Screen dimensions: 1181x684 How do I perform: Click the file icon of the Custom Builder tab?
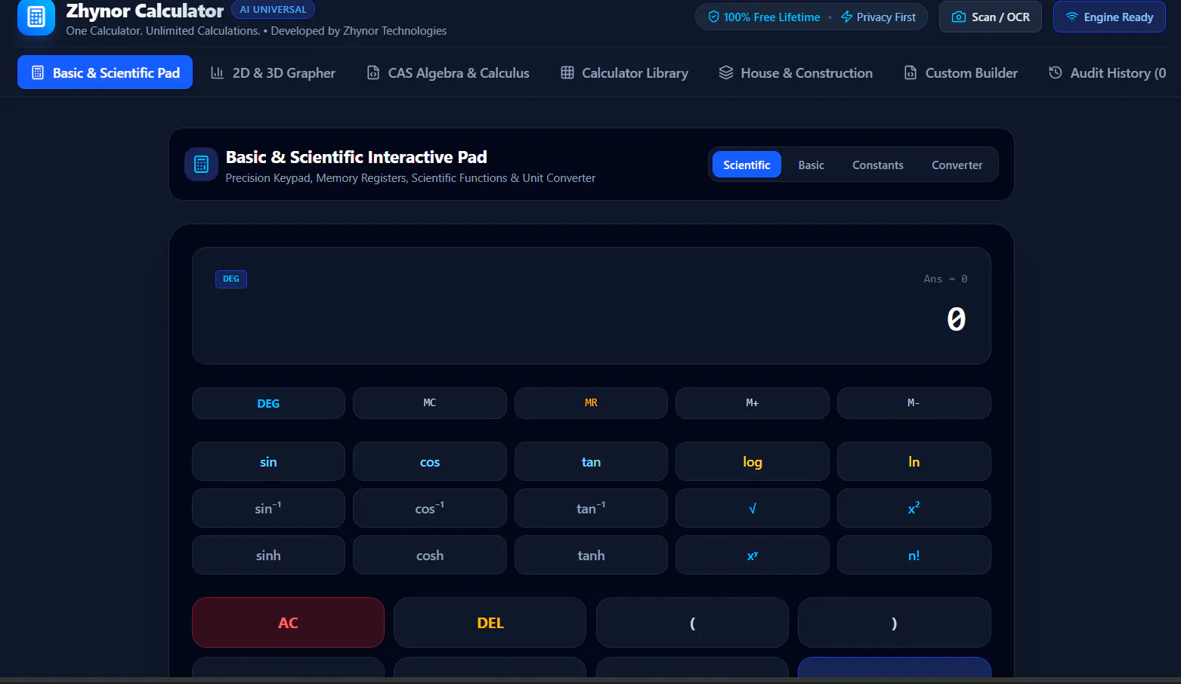[x=910, y=72]
